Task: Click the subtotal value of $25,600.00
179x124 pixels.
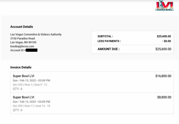Action: pos(164,36)
